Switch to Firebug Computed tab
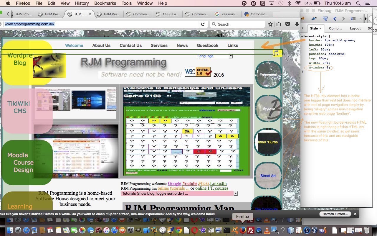377x236 pixels. pos(335,28)
